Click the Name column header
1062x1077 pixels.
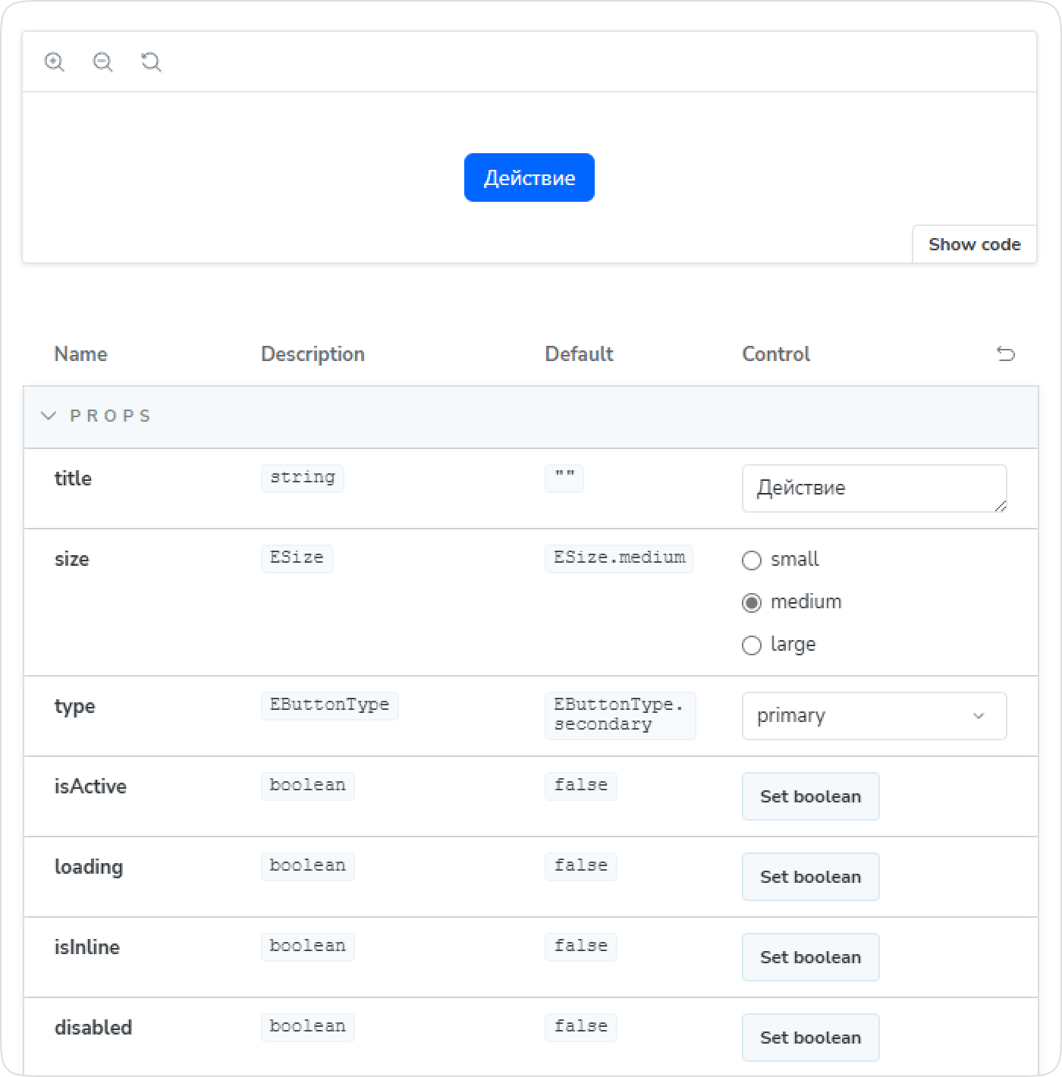tap(80, 354)
